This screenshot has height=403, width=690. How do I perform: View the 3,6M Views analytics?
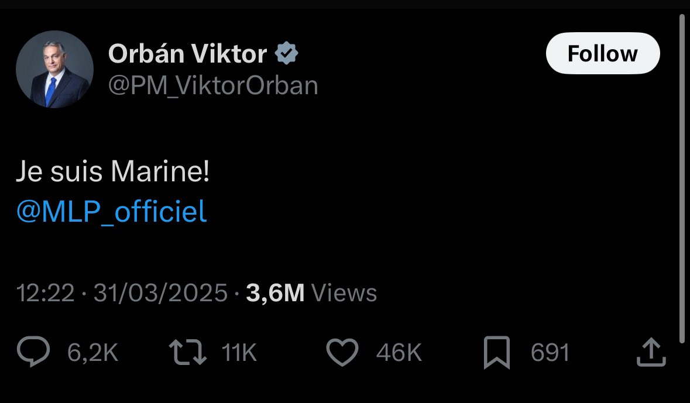click(x=311, y=292)
